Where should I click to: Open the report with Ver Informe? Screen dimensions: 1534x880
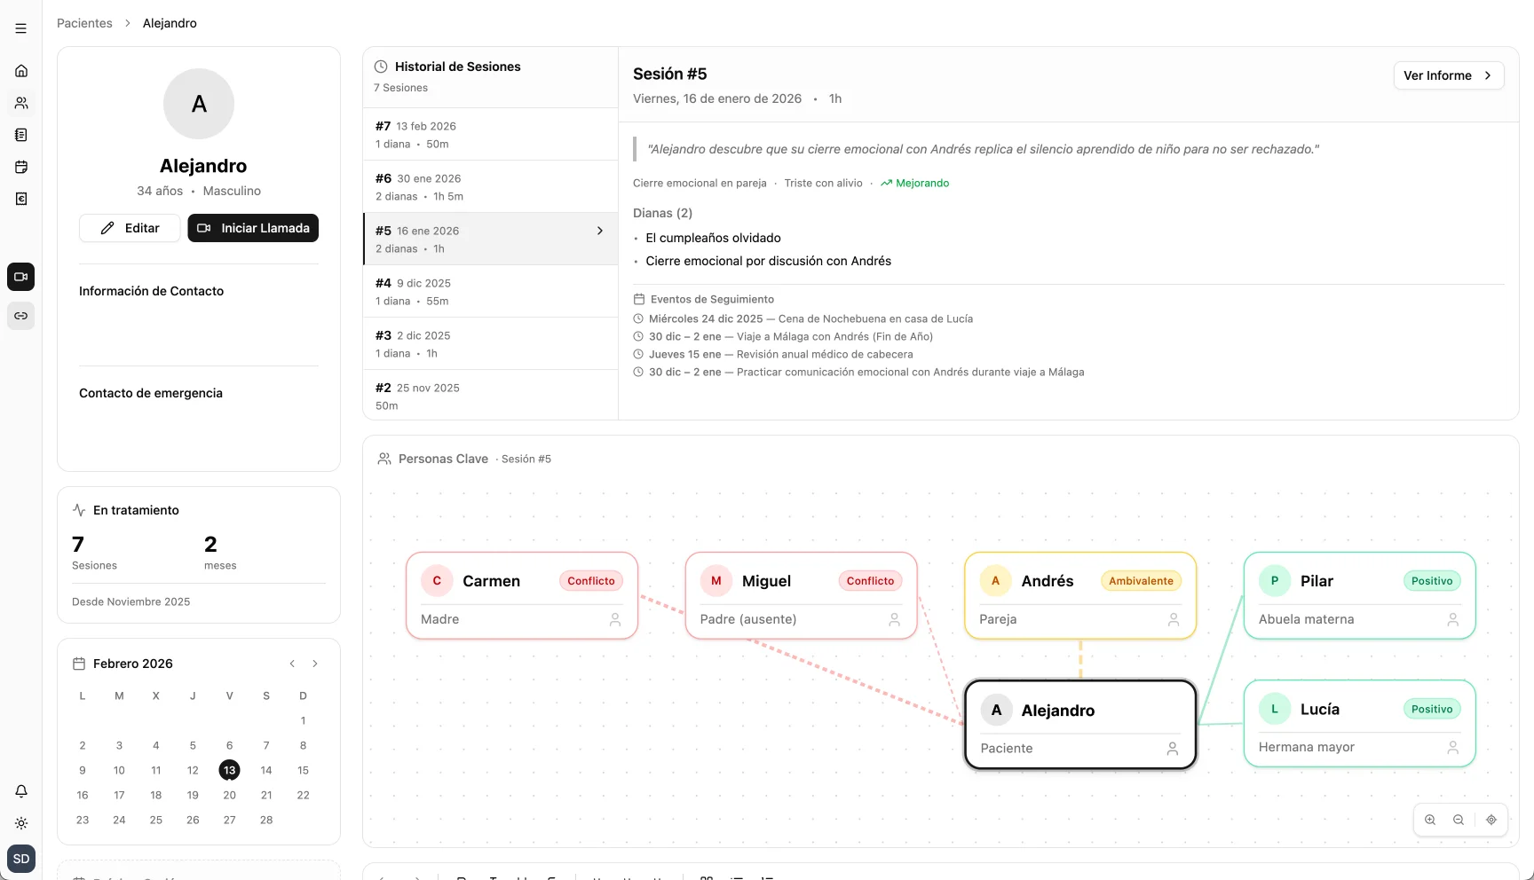tap(1449, 75)
